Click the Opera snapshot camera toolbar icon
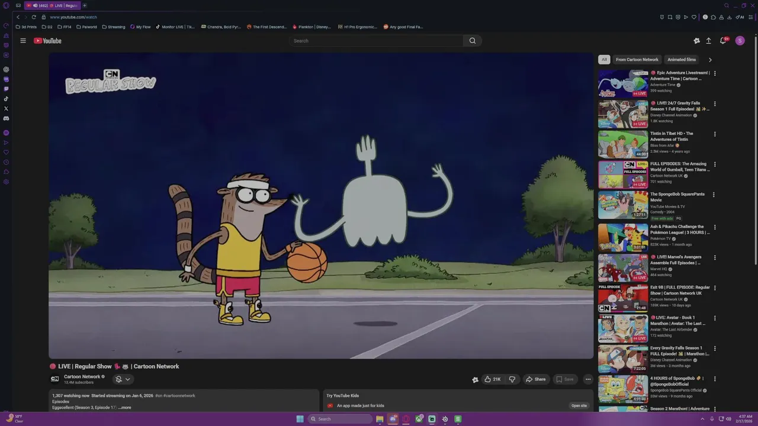This screenshot has height=426, width=758. (x=670, y=17)
